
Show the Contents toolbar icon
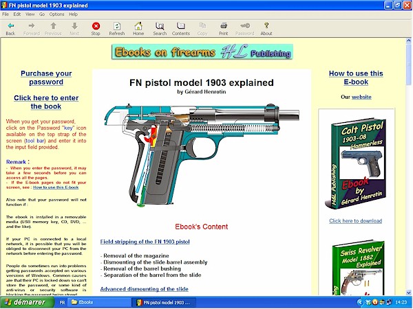(180, 26)
